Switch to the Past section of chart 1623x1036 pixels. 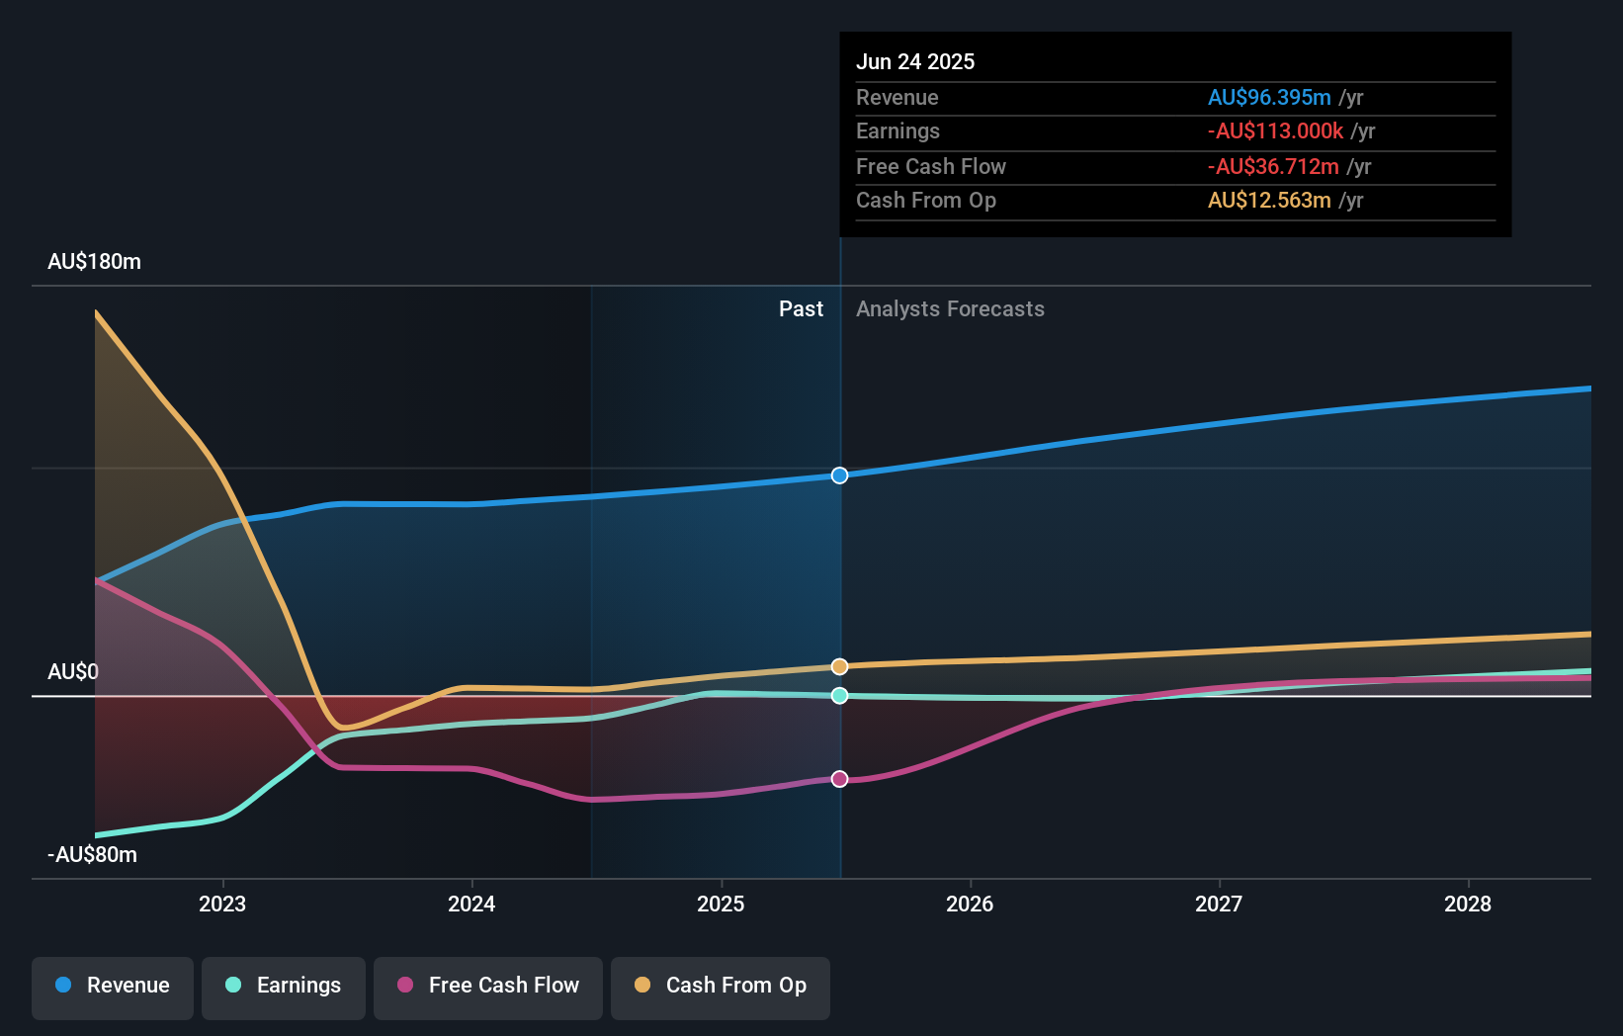coord(801,308)
